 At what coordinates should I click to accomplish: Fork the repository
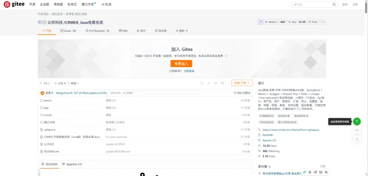(x=313, y=22)
